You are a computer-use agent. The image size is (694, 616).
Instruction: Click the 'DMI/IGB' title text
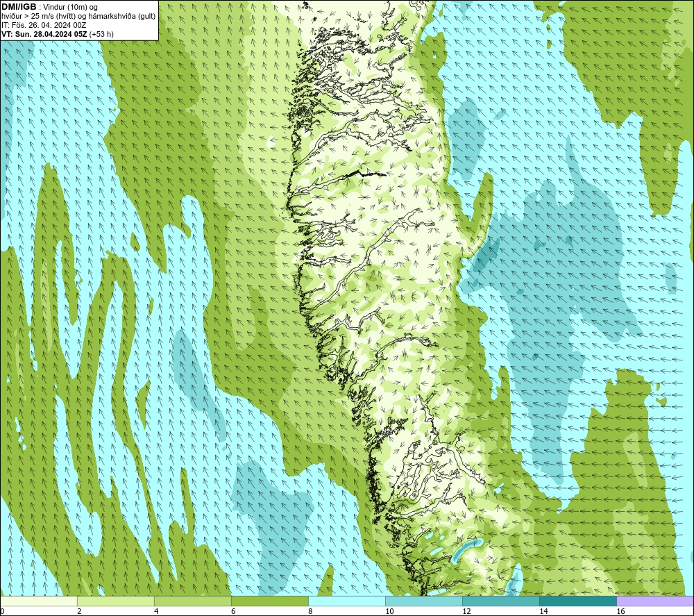point(19,7)
